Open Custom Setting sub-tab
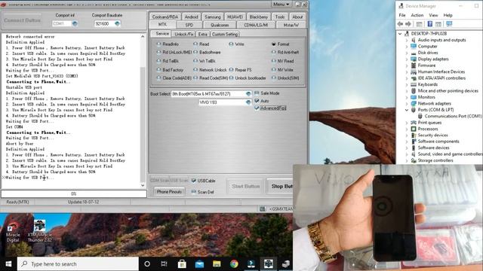 [x=225, y=34]
